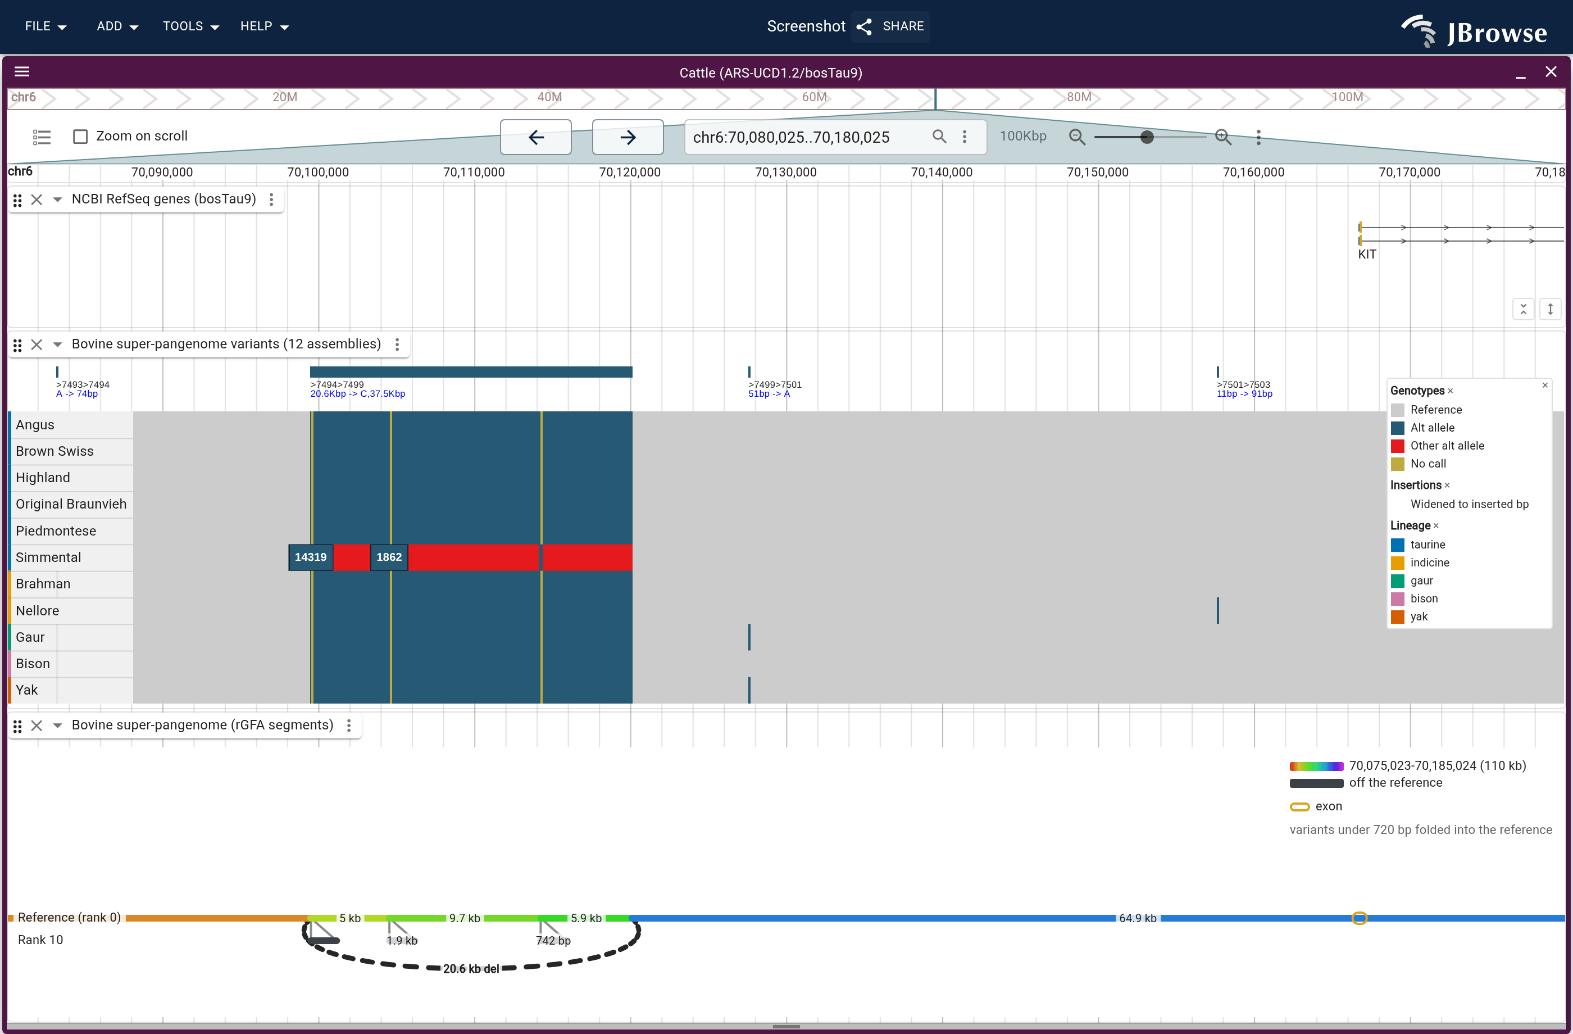Dismiss the Insertions legend section
This screenshot has width=1573, height=1034.
pos(1447,486)
